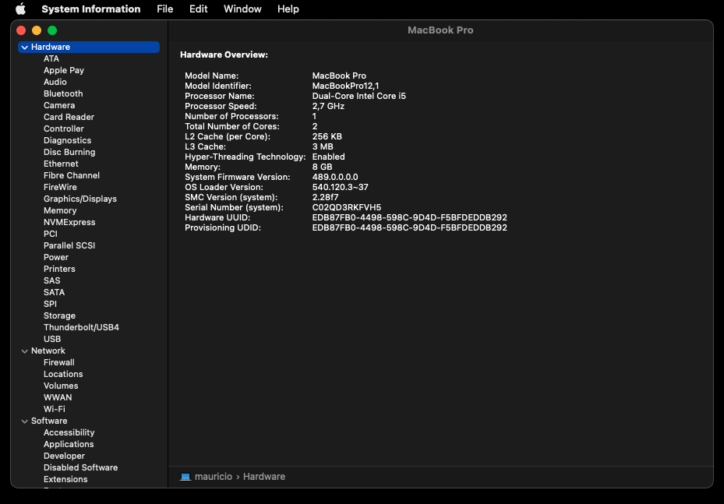Screen dimensions: 724x504
Task: Collapse the Network section chevron
Action: tap(25, 351)
